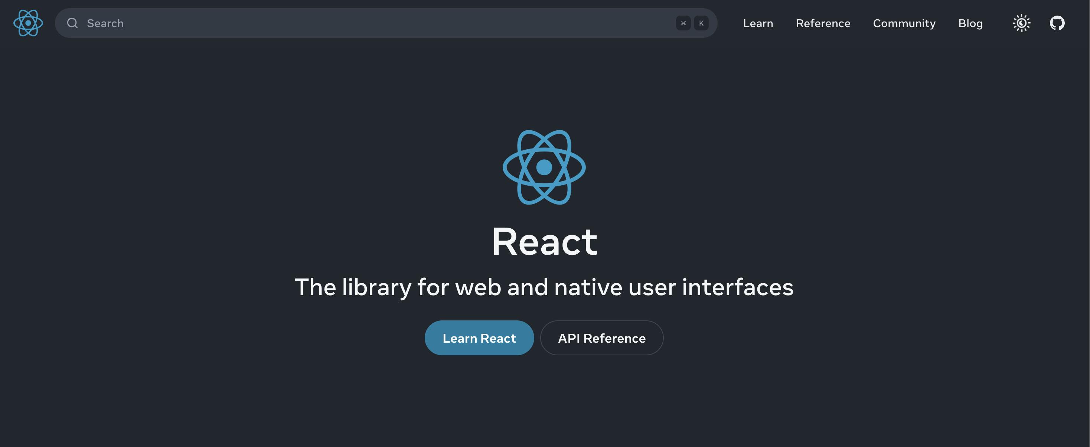This screenshot has height=447, width=1090.
Task: Open the GitHub repository icon
Action: pyautogui.click(x=1057, y=23)
